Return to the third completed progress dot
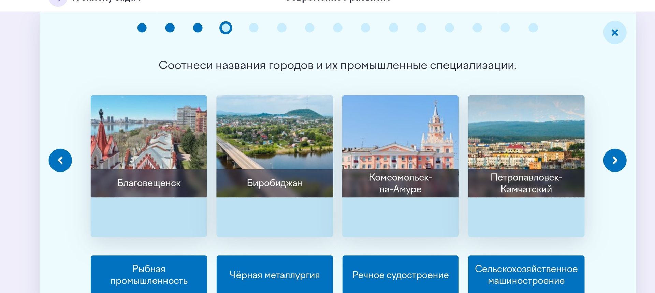The width and height of the screenshot is (655, 293). [x=198, y=28]
